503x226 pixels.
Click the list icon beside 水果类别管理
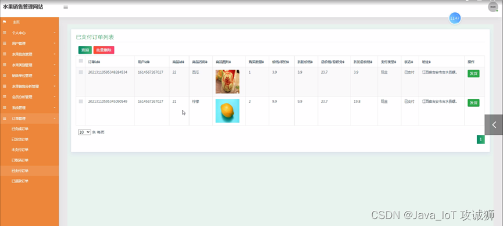(x=4, y=64)
